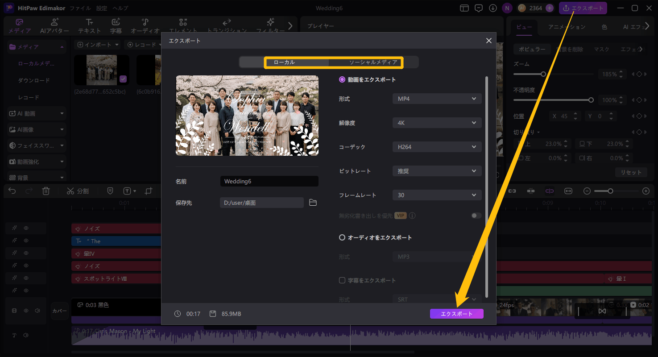
Task: Open the フレームレート dropdown
Action: click(436, 195)
